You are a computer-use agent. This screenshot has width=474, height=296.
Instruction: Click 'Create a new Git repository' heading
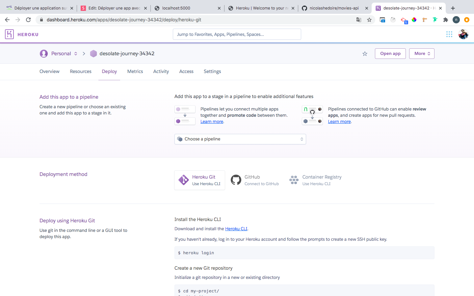point(203,268)
